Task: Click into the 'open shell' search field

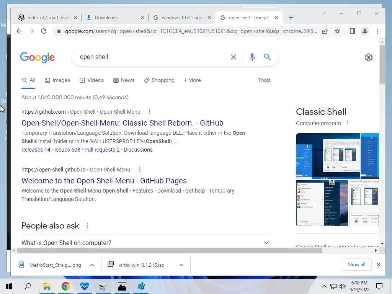Action: click(x=152, y=57)
